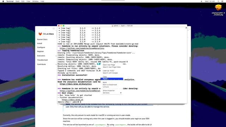Image resolution: width=226 pixels, height=127 pixels.
Task: Click the browser page vertical scrollbar
Action: tap(190, 68)
